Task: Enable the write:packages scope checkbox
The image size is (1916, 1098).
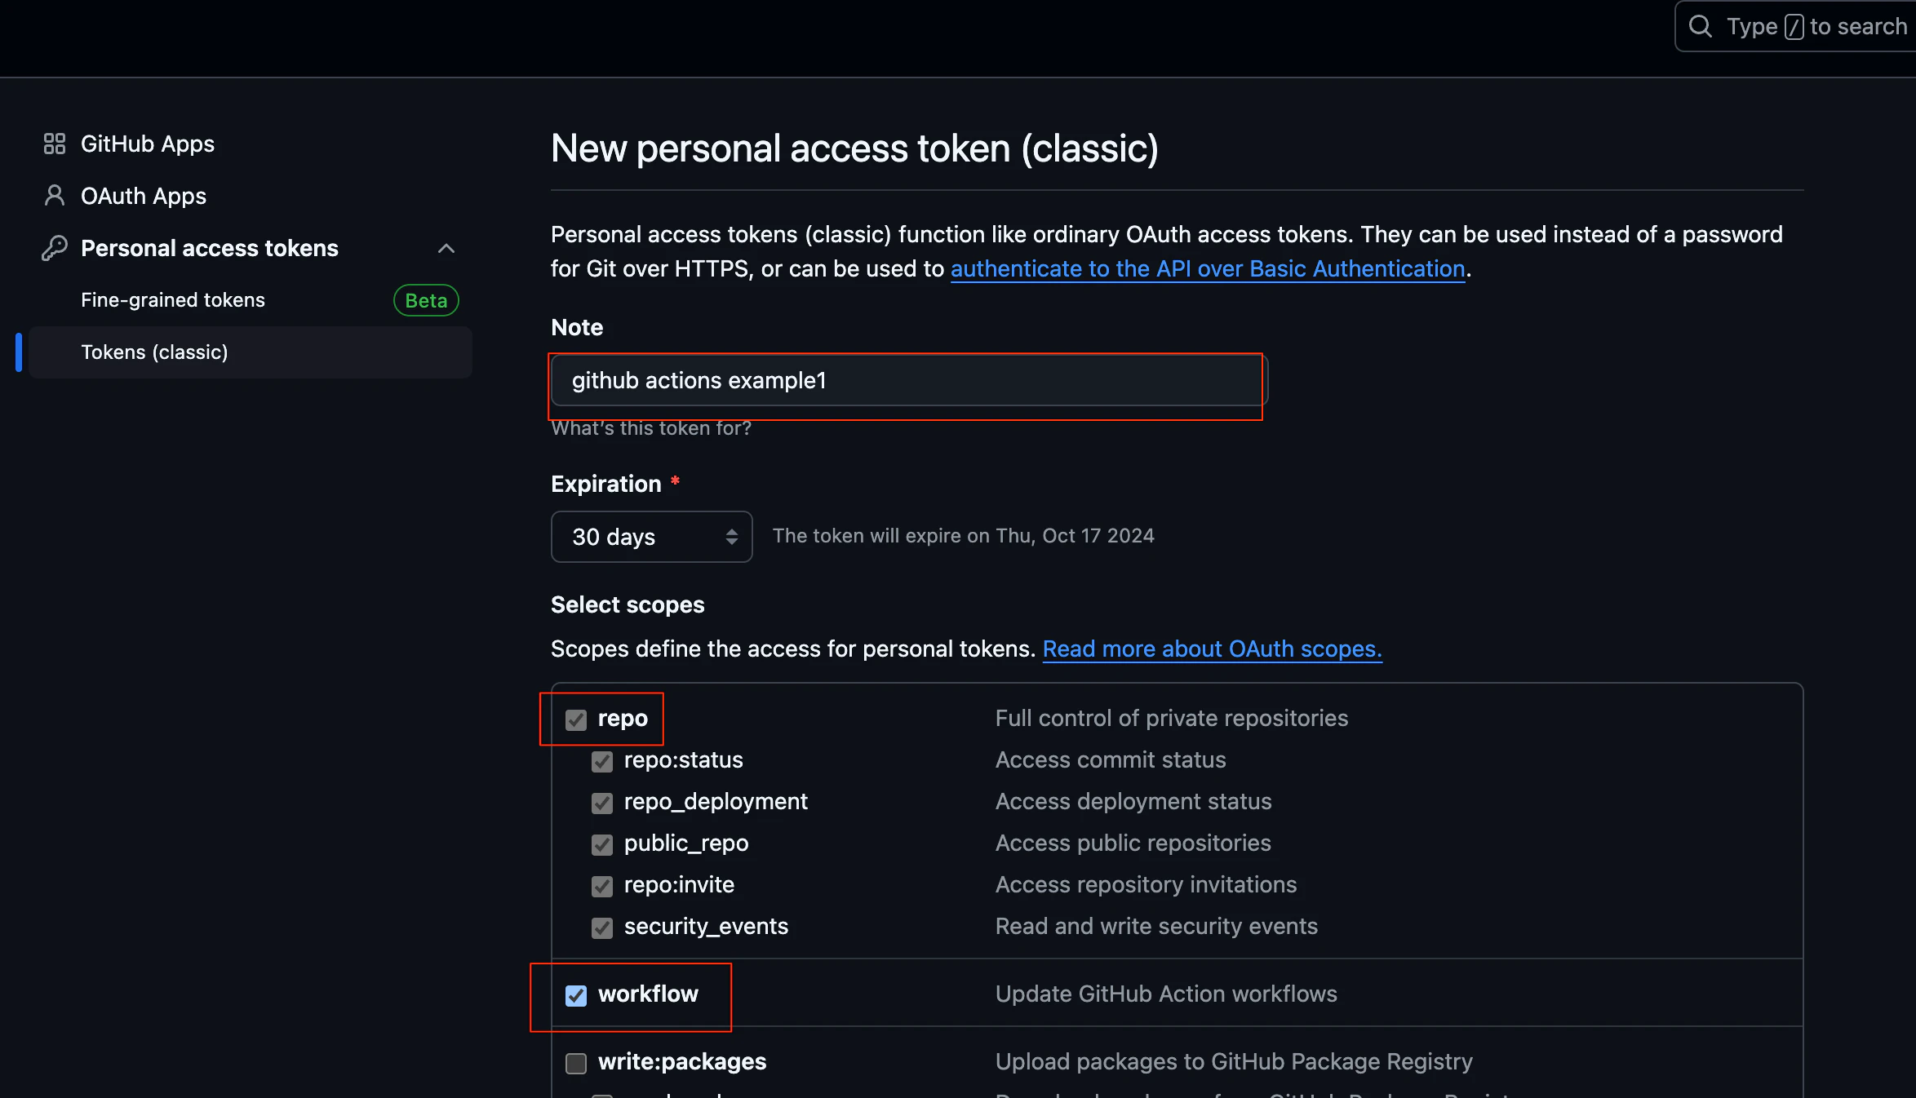Action: click(576, 1063)
